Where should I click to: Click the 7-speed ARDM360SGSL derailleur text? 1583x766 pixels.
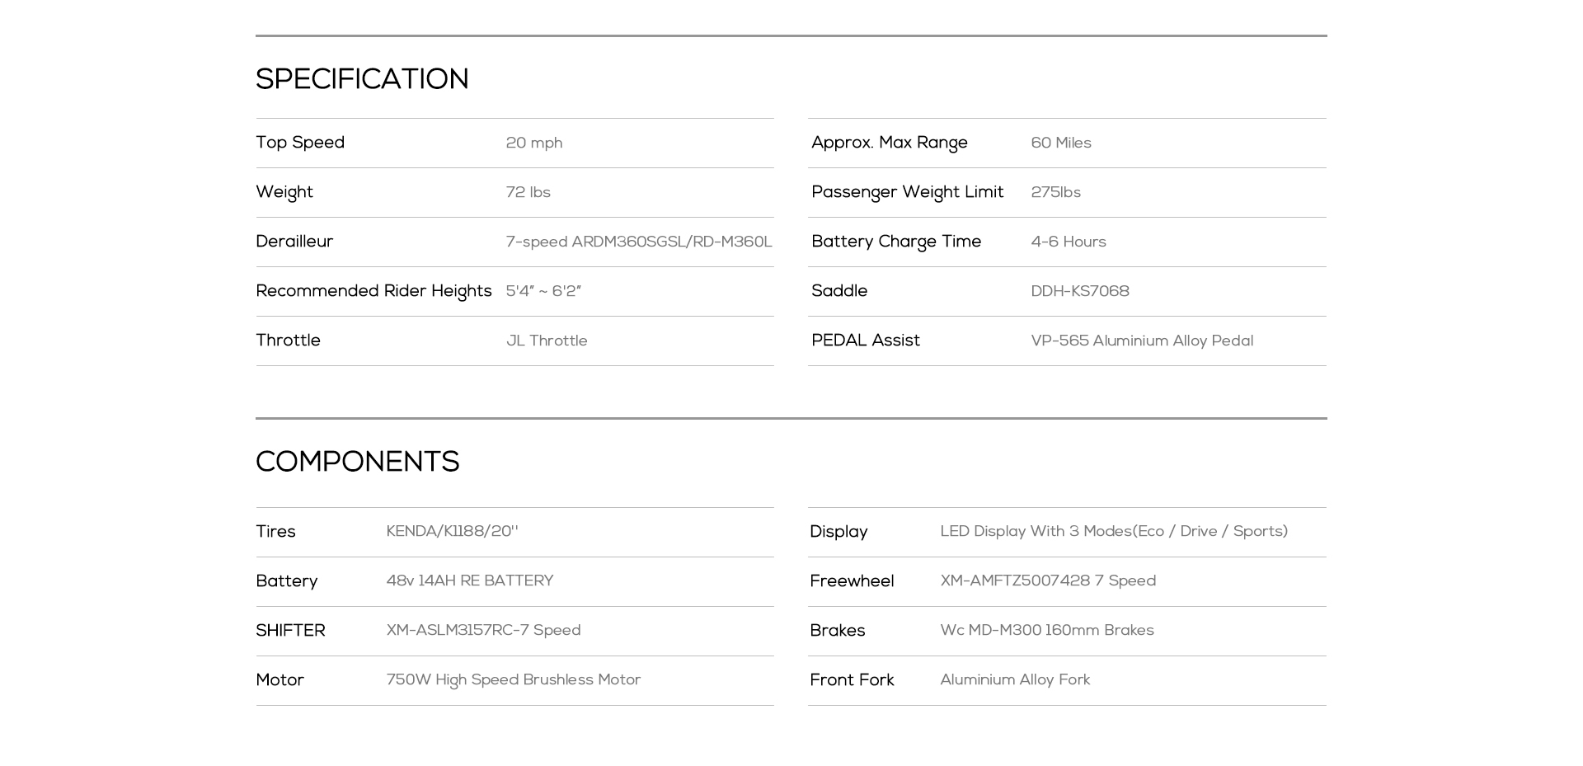coord(639,242)
